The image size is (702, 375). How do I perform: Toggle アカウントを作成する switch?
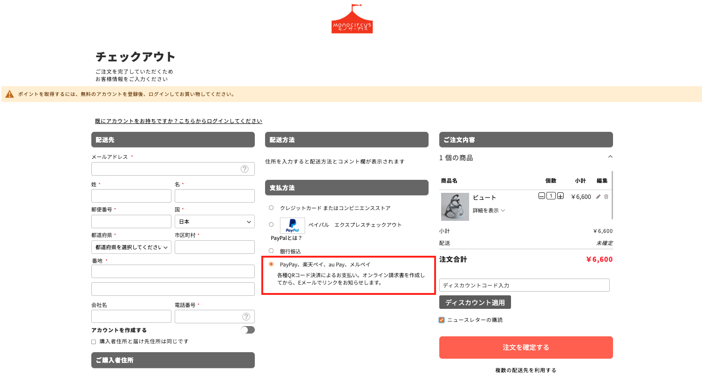click(248, 330)
